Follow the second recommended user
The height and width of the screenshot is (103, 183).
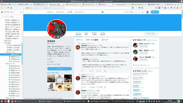[x=143, y=53]
